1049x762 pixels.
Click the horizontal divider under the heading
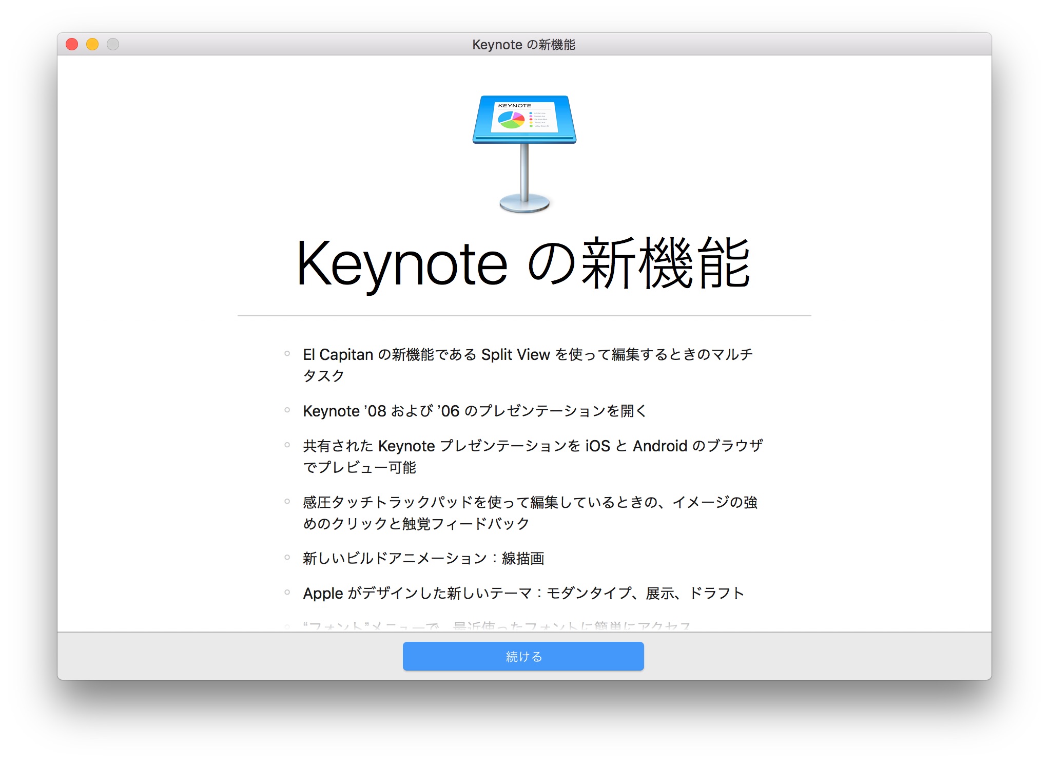pyautogui.click(x=523, y=316)
